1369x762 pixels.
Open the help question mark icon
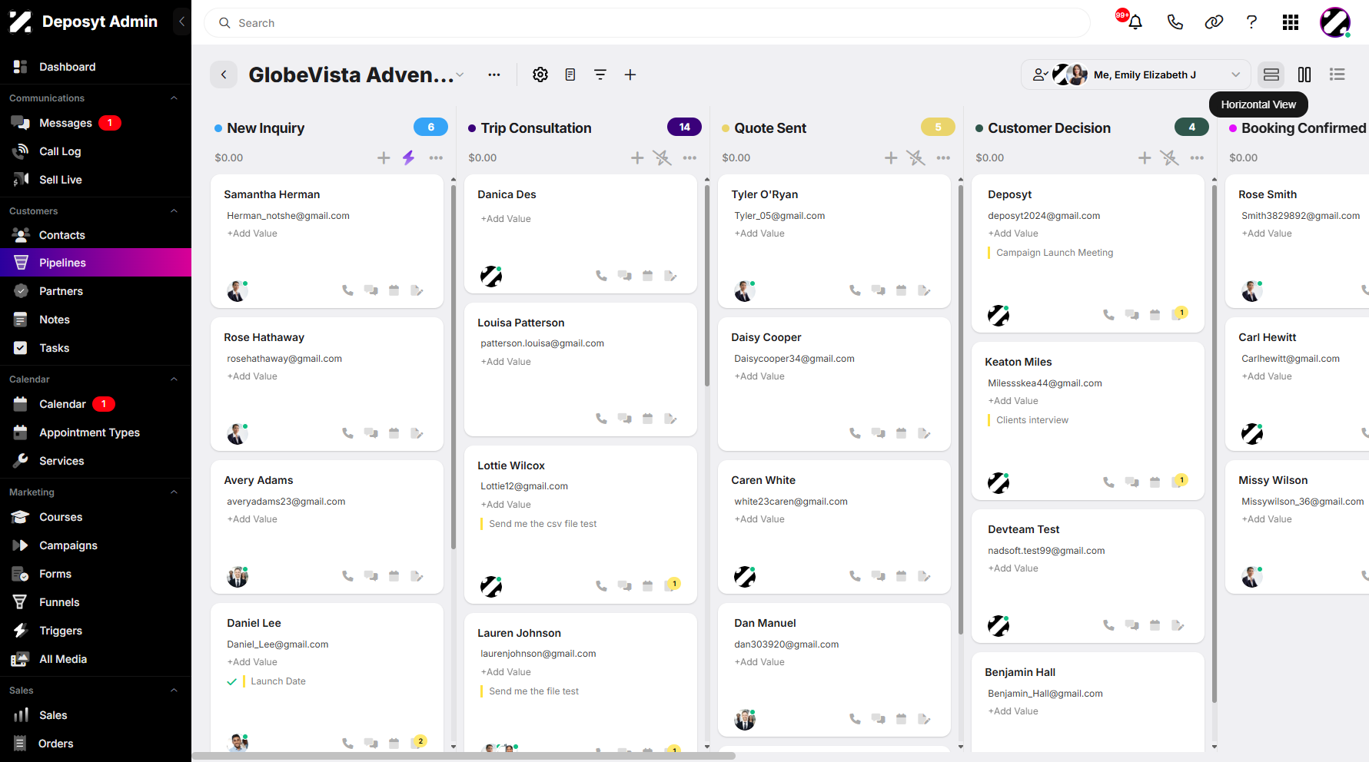[x=1251, y=22]
